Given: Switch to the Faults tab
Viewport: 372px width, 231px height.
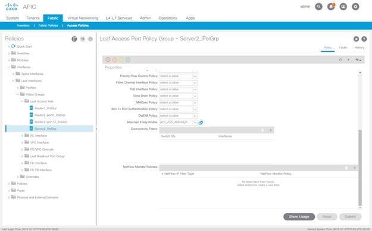Looking at the screenshot, I should point(343,48).
